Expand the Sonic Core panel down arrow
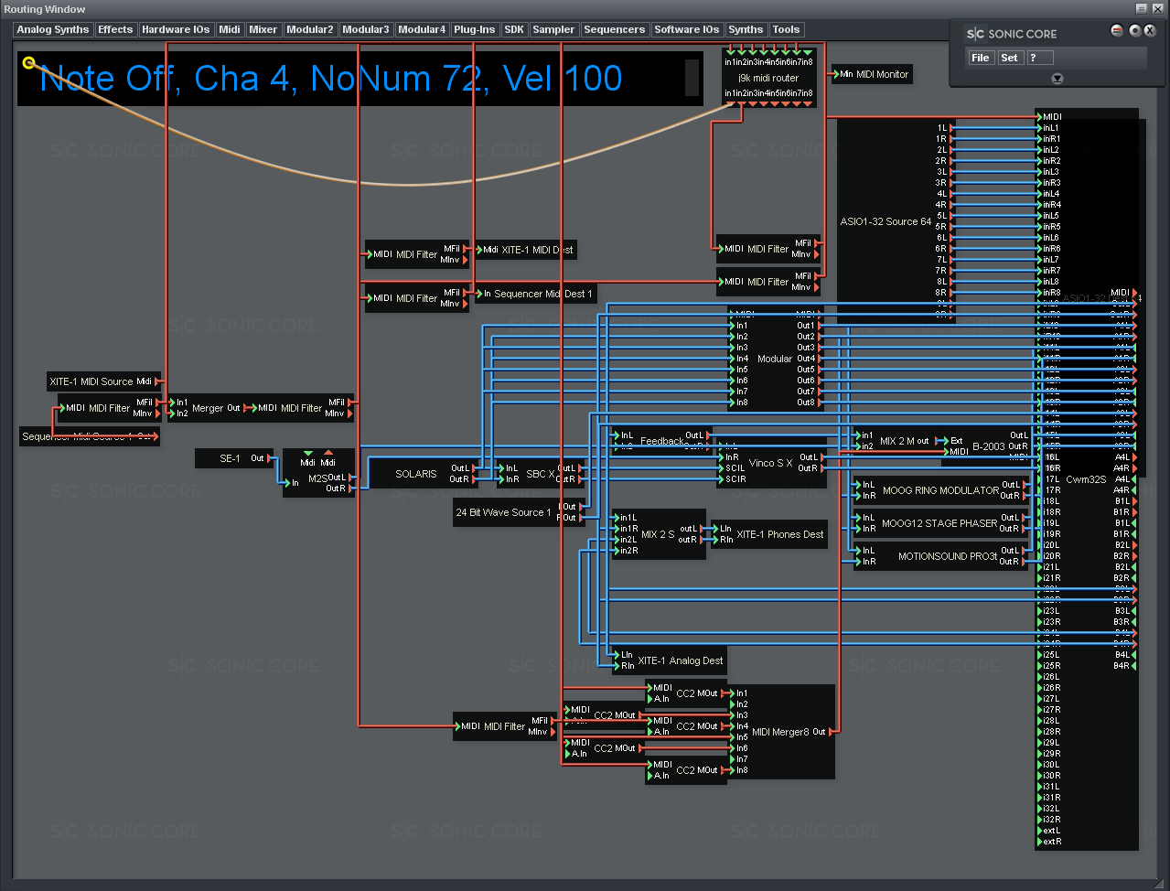1170x891 pixels. coord(1057,79)
